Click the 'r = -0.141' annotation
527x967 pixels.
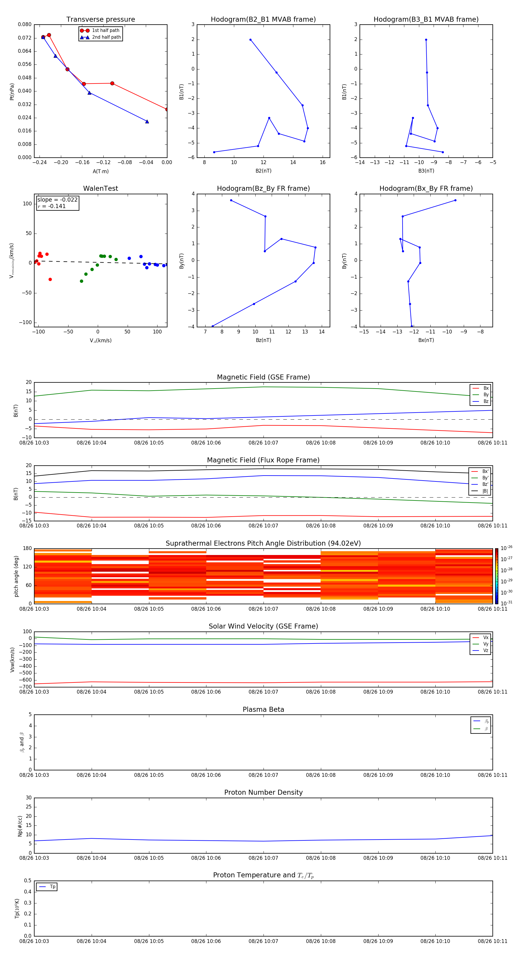click(52, 206)
